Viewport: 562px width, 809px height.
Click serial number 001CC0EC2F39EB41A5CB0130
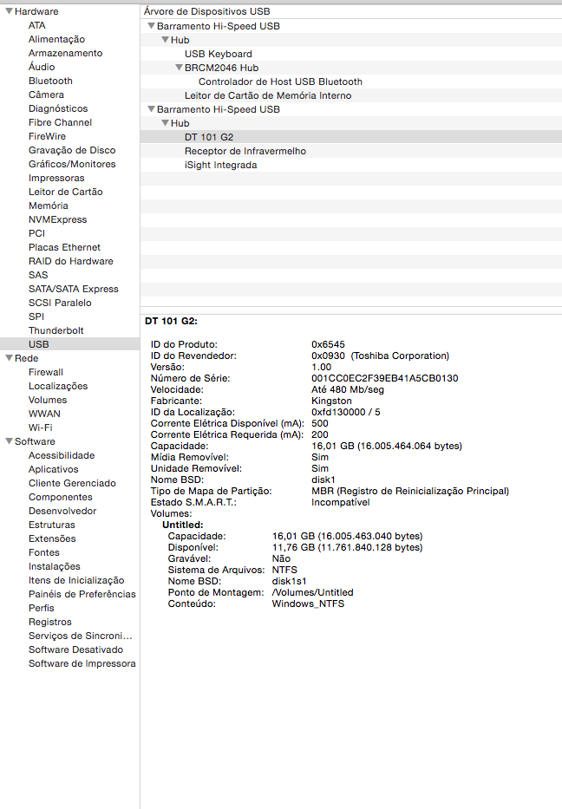pos(384,378)
